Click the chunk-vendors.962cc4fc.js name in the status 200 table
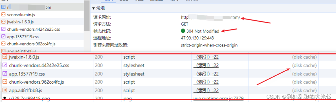Image resolution: width=336 pixels, height=102 pixels. click(37, 82)
